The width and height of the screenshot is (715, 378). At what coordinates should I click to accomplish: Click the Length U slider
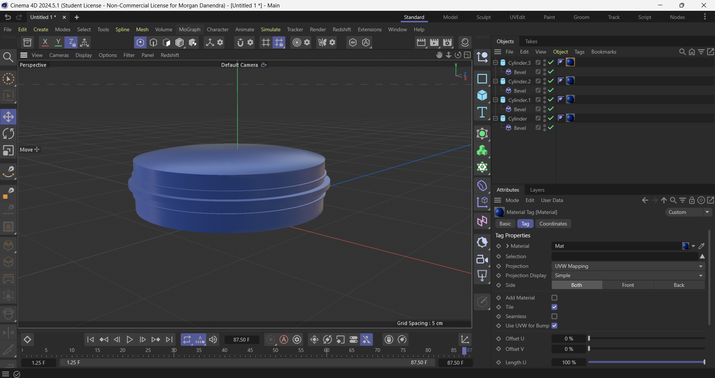tap(646, 362)
